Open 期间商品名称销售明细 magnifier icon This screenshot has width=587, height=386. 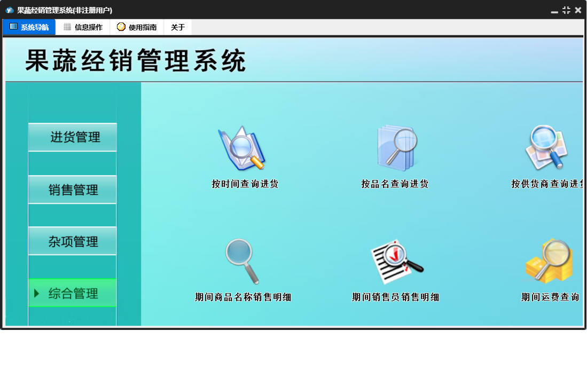pos(242,262)
